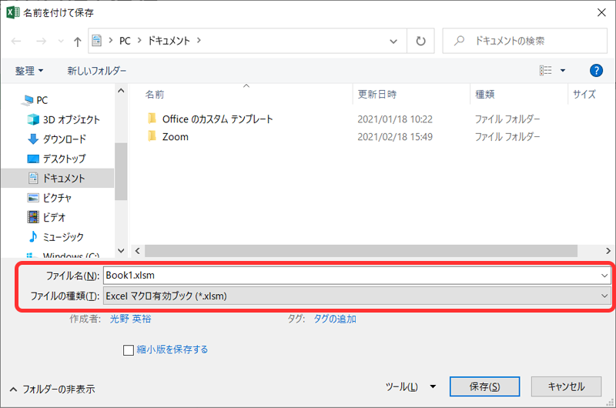
Task: Enable the 縮小版を保存する checkbox
Action: (129, 349)
